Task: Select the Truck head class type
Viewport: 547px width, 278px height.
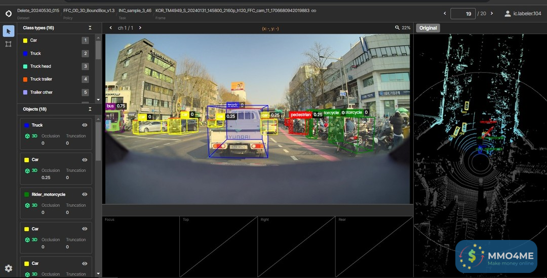Action: (x=41, y=66)
